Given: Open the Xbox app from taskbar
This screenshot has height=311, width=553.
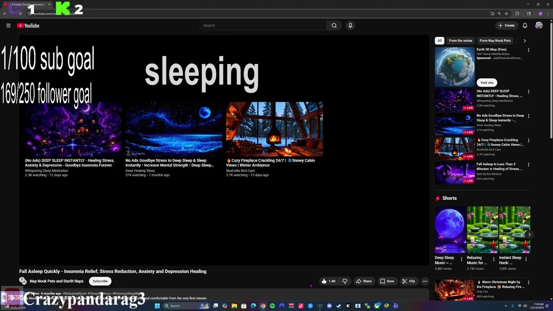Looking at the screenshot, I should 377,306.
